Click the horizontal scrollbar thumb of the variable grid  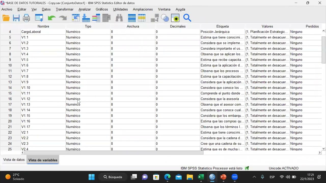click(114, 152)
